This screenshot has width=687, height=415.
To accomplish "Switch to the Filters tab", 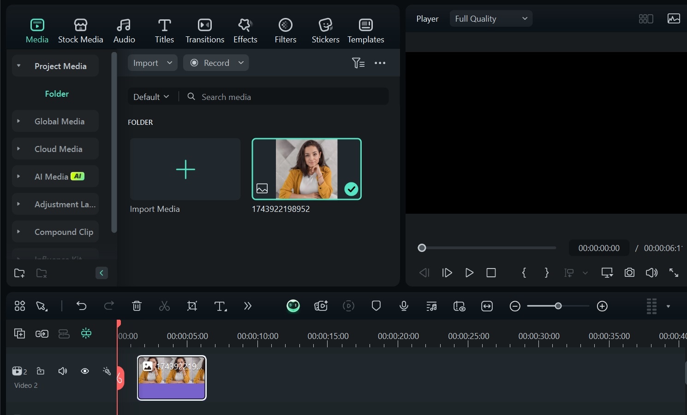I will pyautogui.click(x=286, y=31).
